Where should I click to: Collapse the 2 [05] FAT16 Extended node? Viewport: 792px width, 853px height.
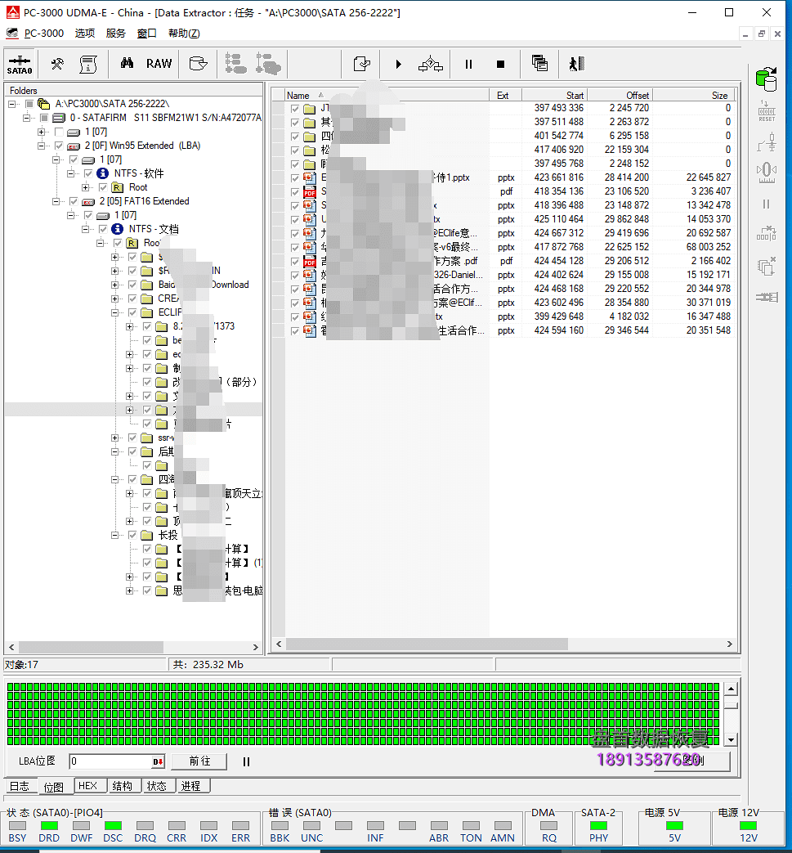[56, 201]
